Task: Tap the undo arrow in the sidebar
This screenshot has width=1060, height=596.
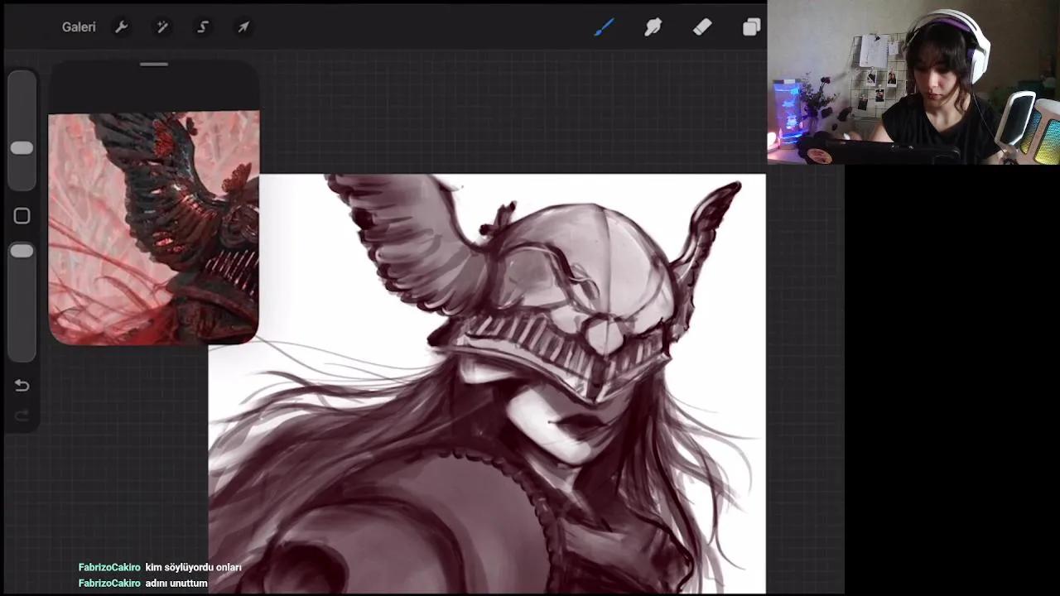Action: click(x=22, y=385)
